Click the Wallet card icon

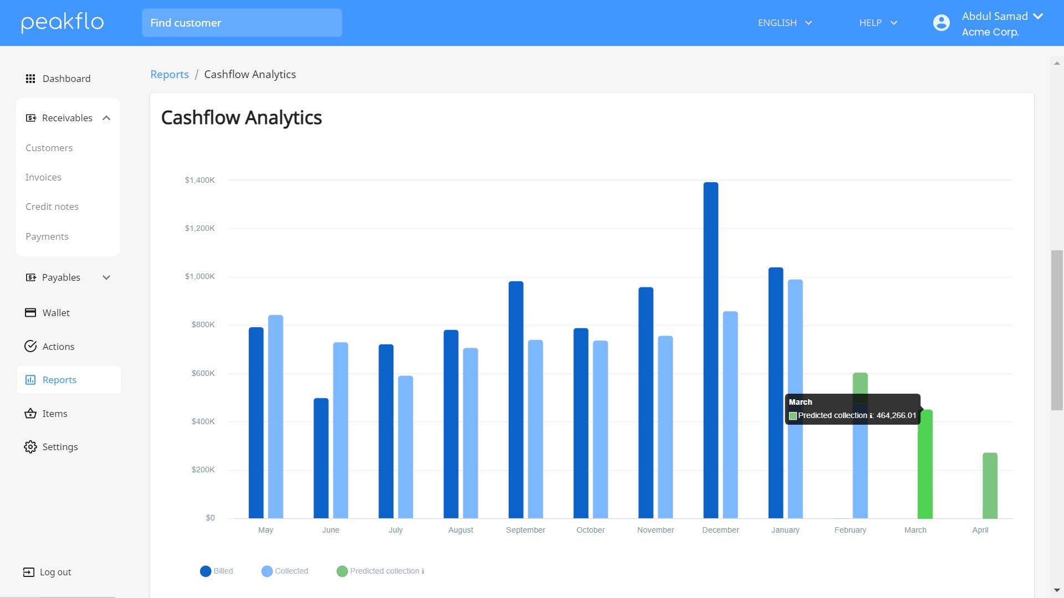[x=30, y=313]
